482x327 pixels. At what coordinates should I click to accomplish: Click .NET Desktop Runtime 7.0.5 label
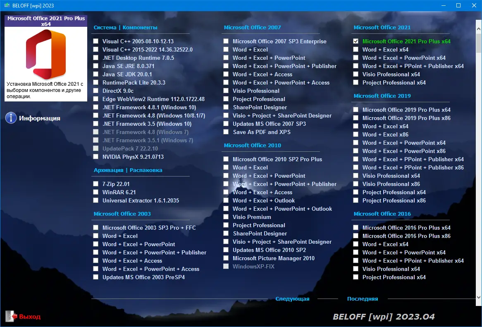(138, 58)
